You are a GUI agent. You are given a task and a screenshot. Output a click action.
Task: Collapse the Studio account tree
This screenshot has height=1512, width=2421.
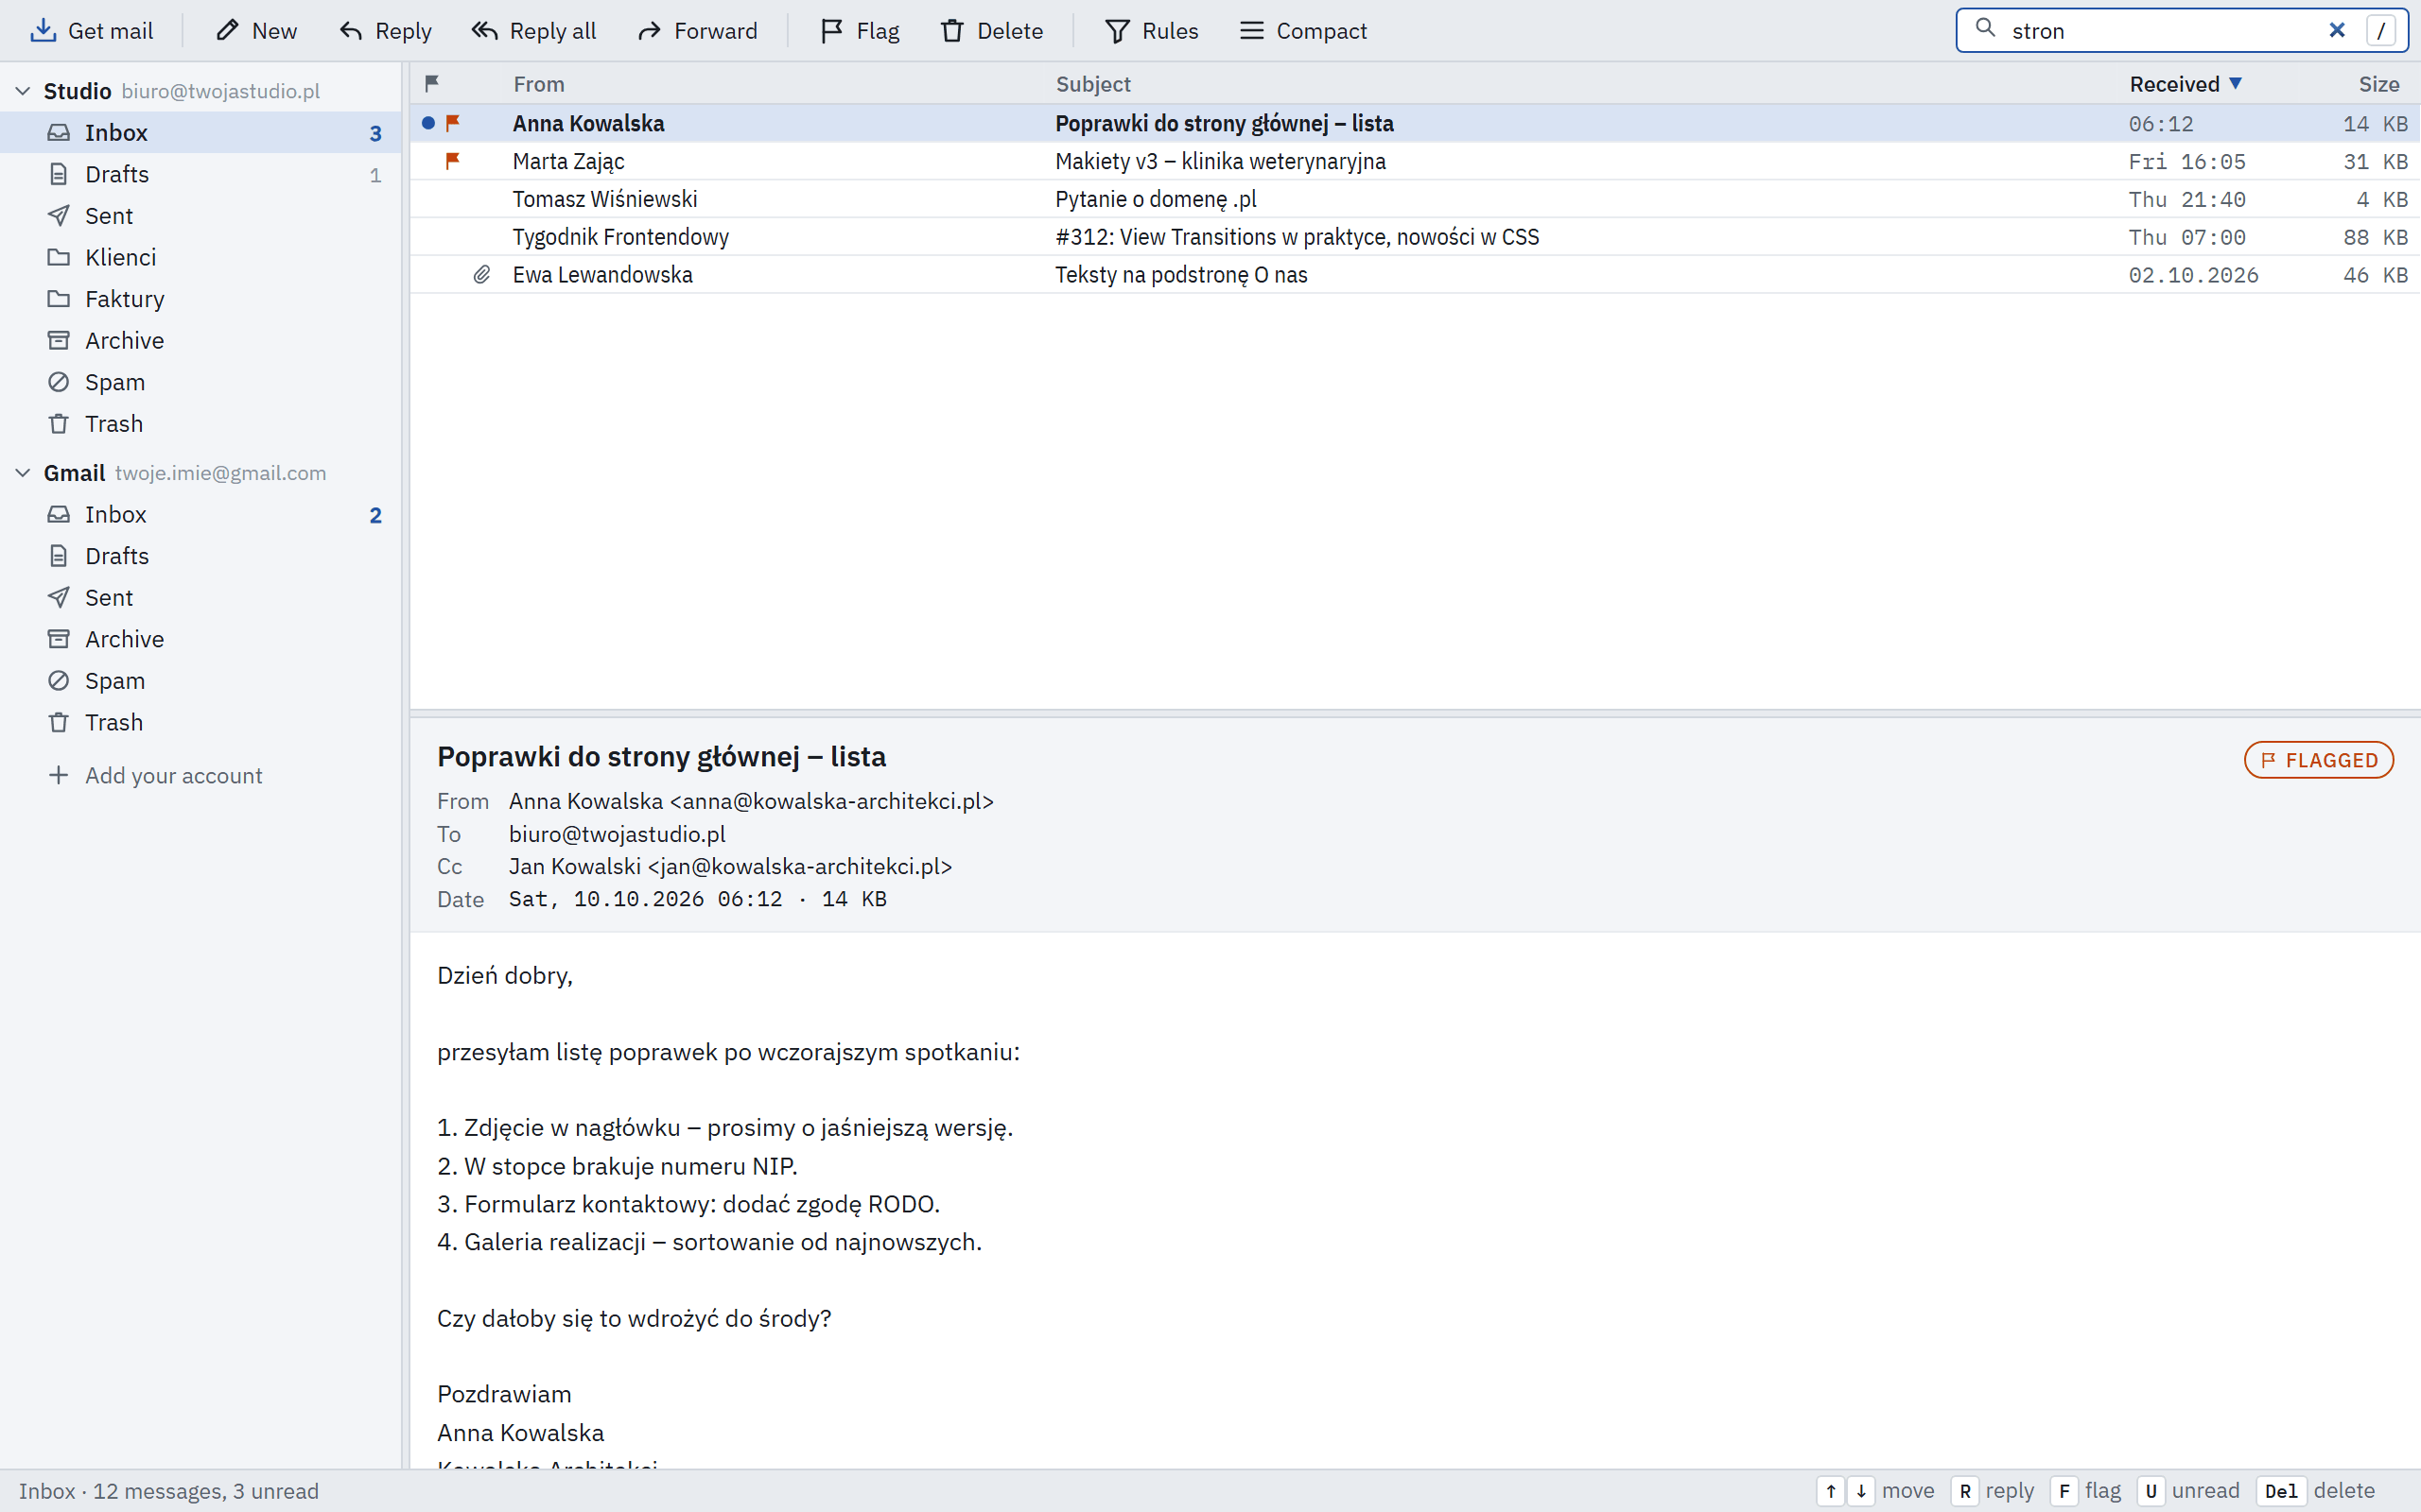coord(23,91)
